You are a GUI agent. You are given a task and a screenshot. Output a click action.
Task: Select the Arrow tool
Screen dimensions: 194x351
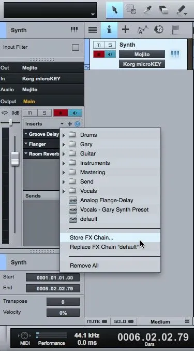tap(114, 10)
